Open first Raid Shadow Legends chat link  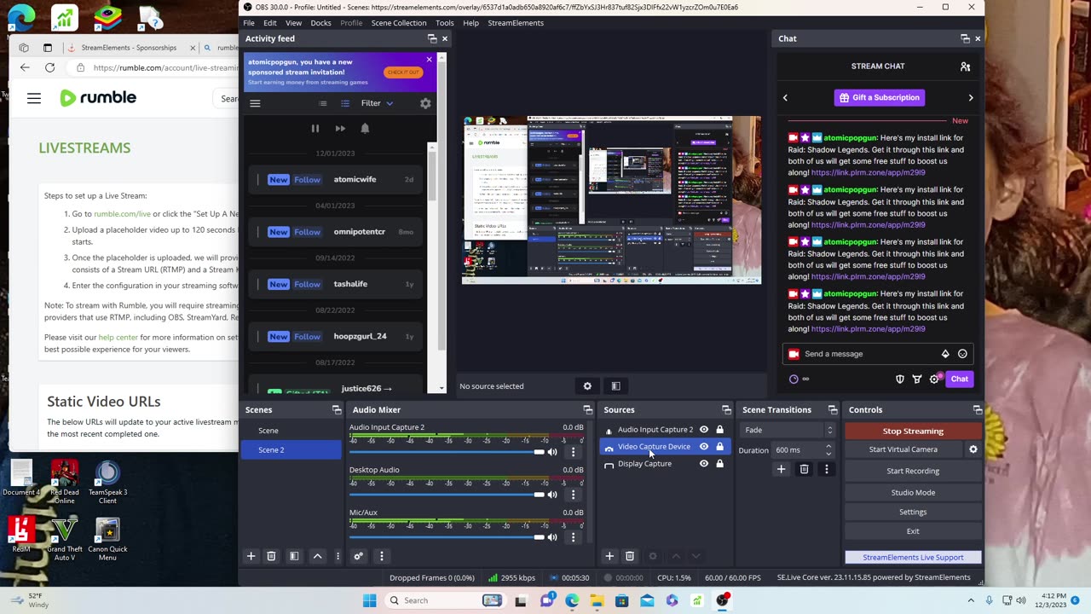(x=868, y=172)
